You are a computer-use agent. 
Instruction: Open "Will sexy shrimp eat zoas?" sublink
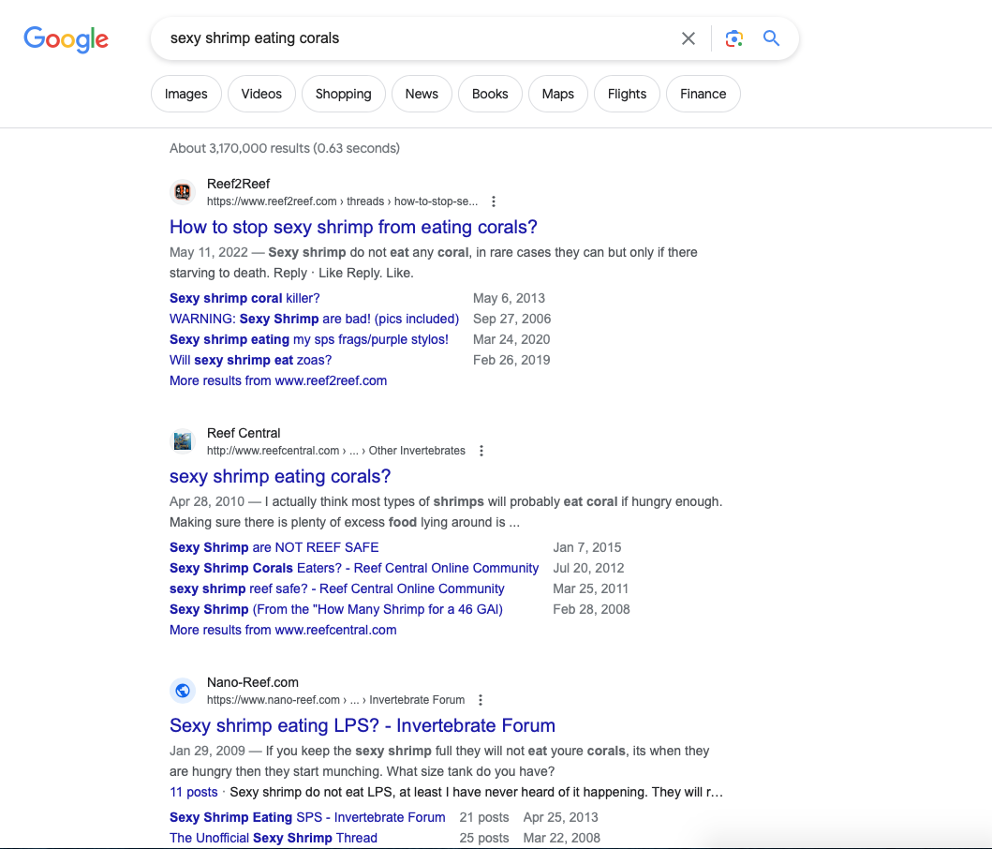[250, 360]
